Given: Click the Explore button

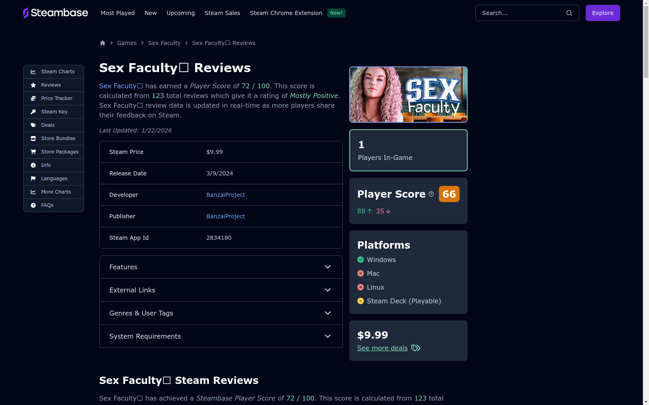Looking at the screenshot, I should pos(603,13).
